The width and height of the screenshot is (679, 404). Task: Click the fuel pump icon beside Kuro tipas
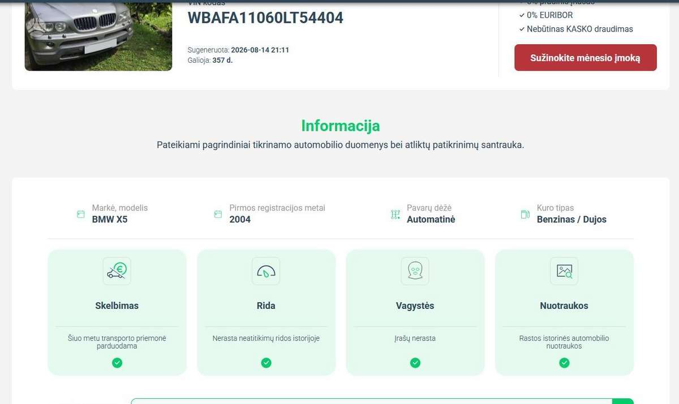[525, 214]
